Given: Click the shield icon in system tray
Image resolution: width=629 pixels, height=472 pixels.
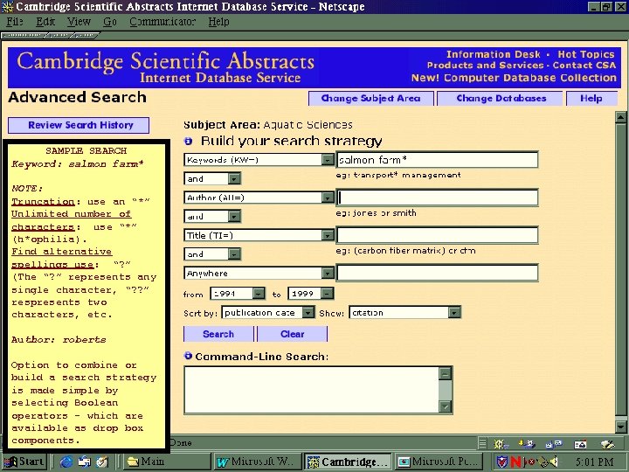Looking at the screenshot, I should point(502,462).
